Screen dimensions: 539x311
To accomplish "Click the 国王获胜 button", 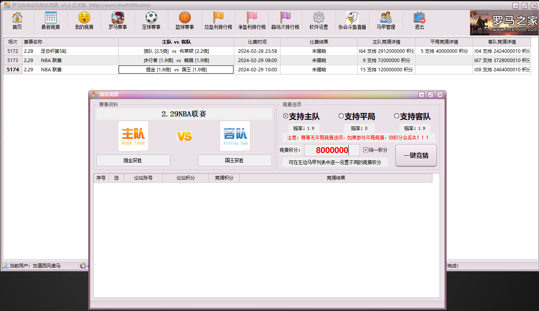I will [x=235, y=160].
